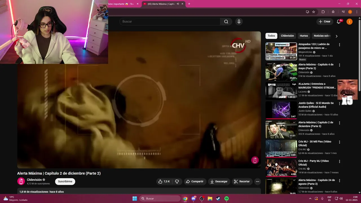Click the incognito-style extension icon
The height and width of the screenshot is (203, 361).
coord(333,12)
